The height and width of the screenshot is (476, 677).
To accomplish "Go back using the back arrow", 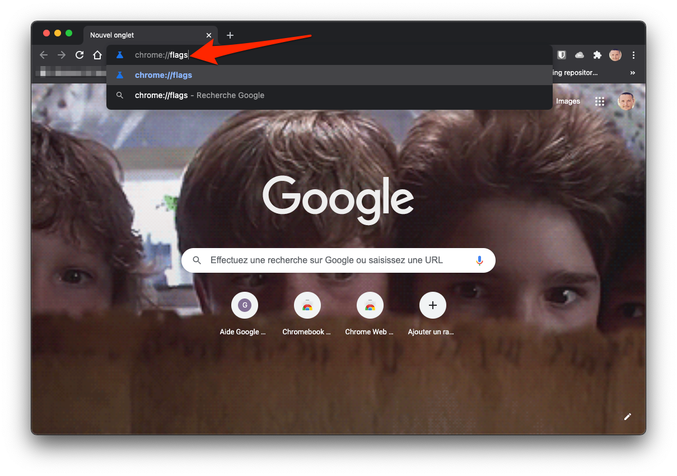I will pos(44,55).
